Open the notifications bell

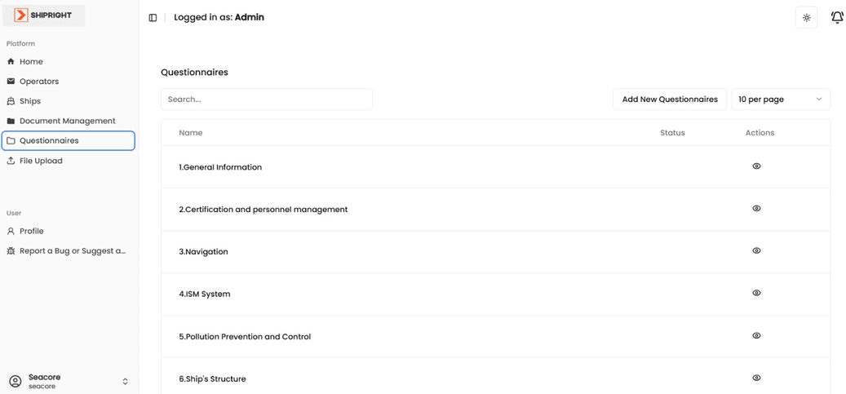pos(837,17)
